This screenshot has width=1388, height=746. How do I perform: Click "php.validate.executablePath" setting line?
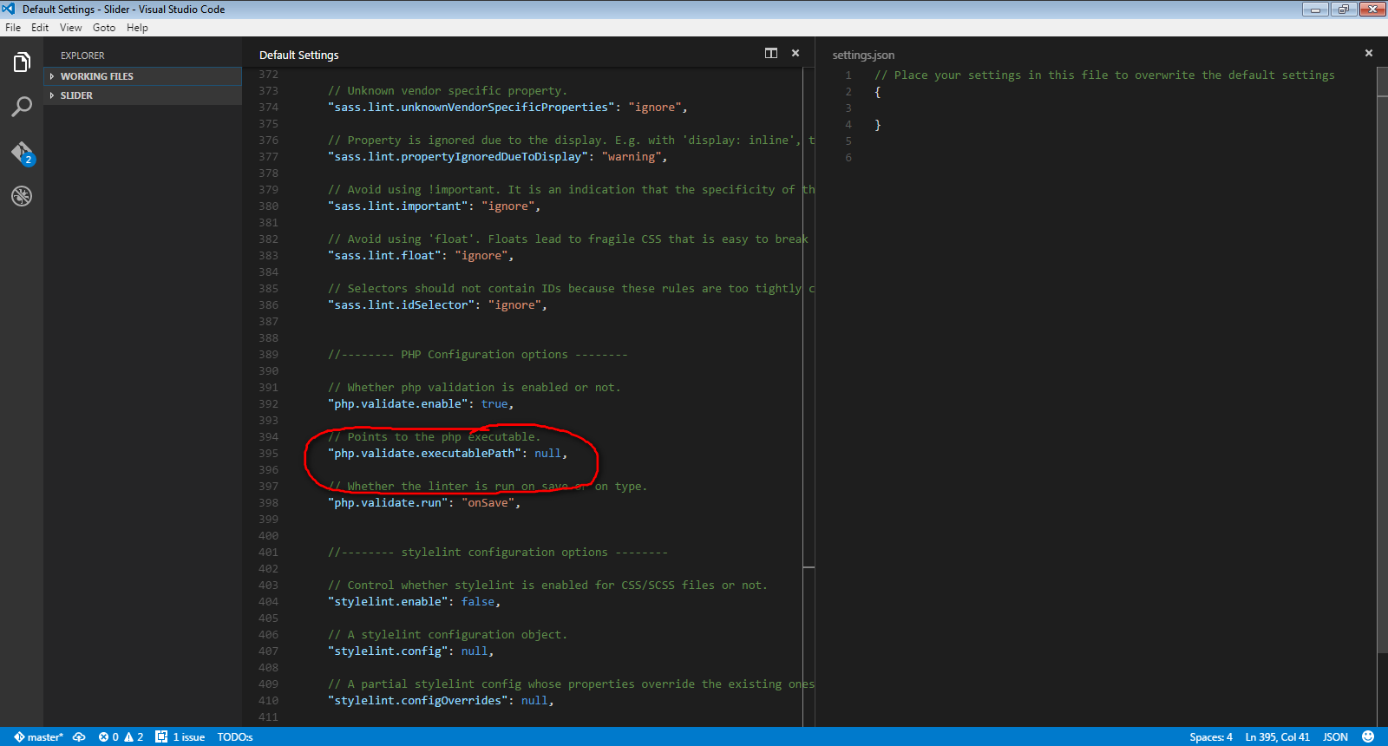coord(448,454)
